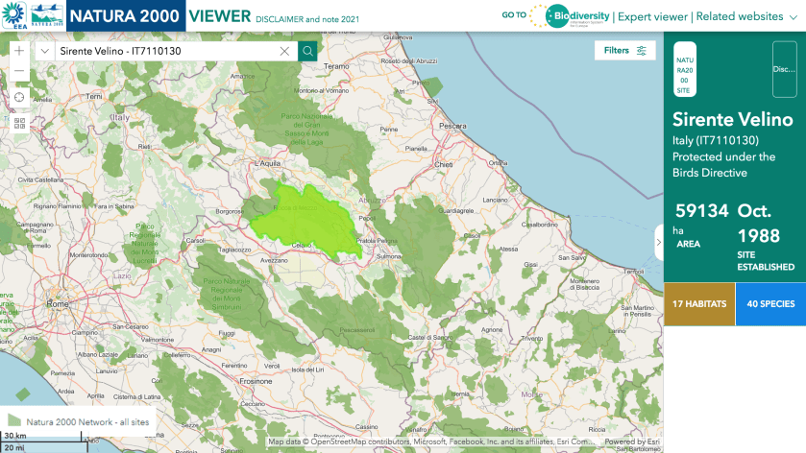Click the magnifier search button

(307, 51)
